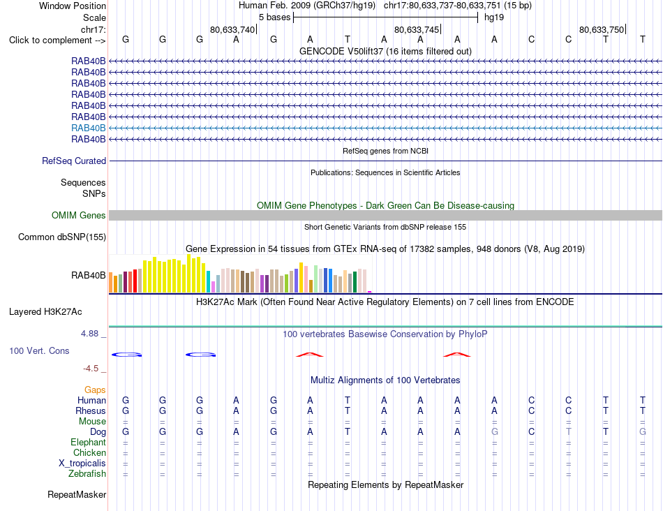Click the RepeatMasker track label

77,494
